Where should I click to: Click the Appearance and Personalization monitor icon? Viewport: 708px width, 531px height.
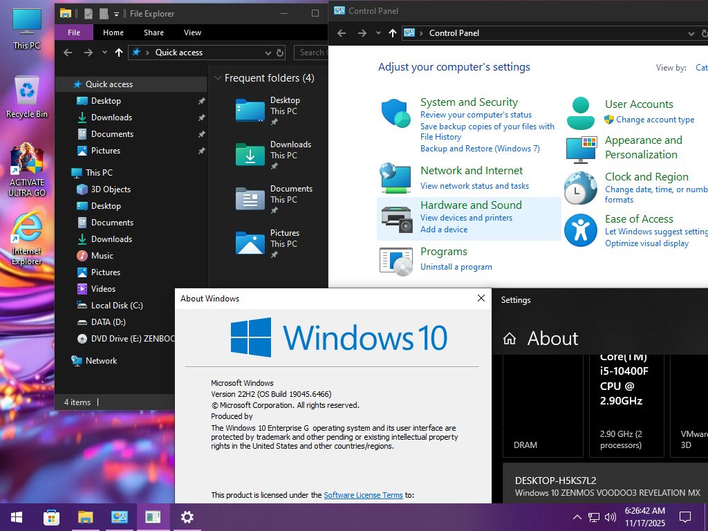[x=581, y=149]
